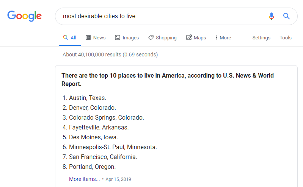Click inside the search query text box
This screenshot has height=187, width=303.
162,16
